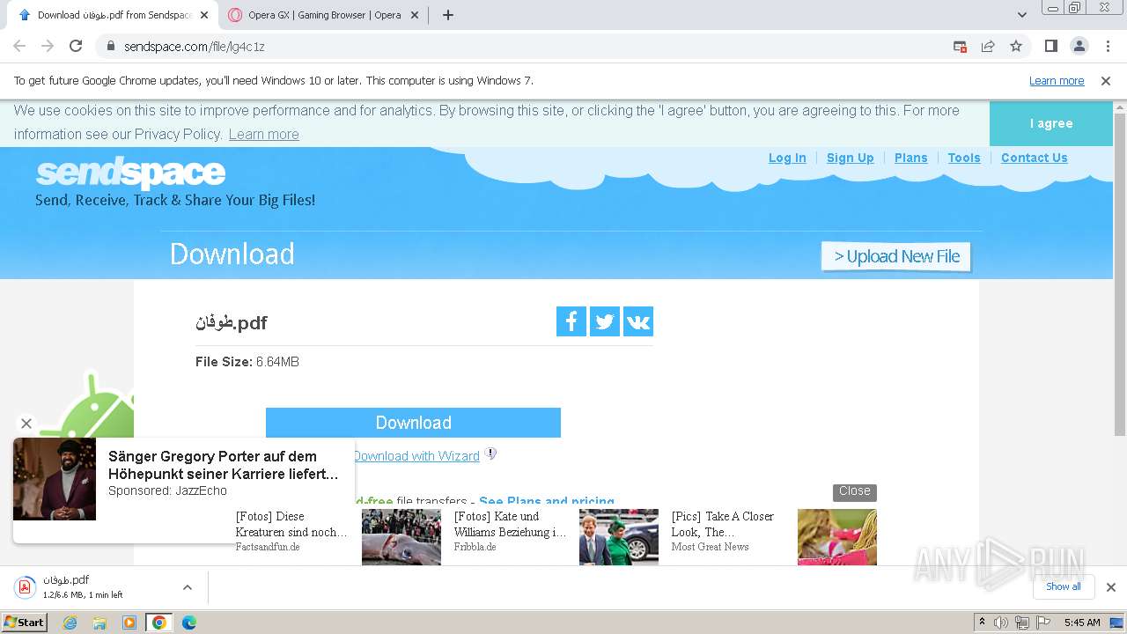This screenshot has height=634, width=1127.
Task: Reload the sendspace page
Action: (76, 46)
